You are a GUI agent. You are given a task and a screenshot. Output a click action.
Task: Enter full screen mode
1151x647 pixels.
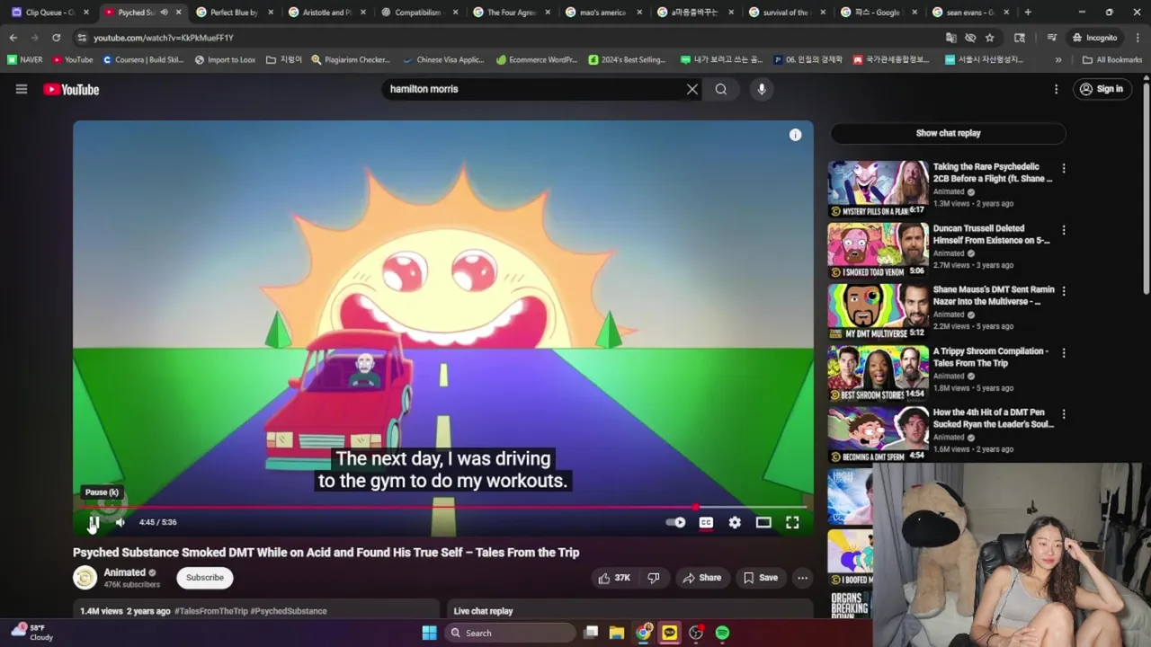[x=792, y=522]
